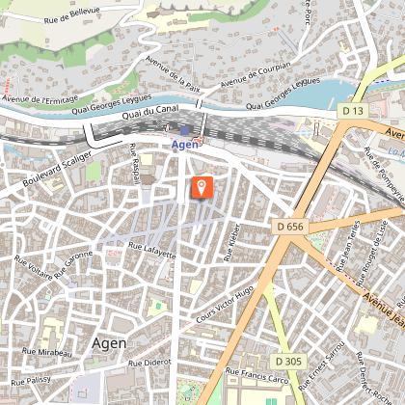Select the D 305 road shield

[288, 362]
